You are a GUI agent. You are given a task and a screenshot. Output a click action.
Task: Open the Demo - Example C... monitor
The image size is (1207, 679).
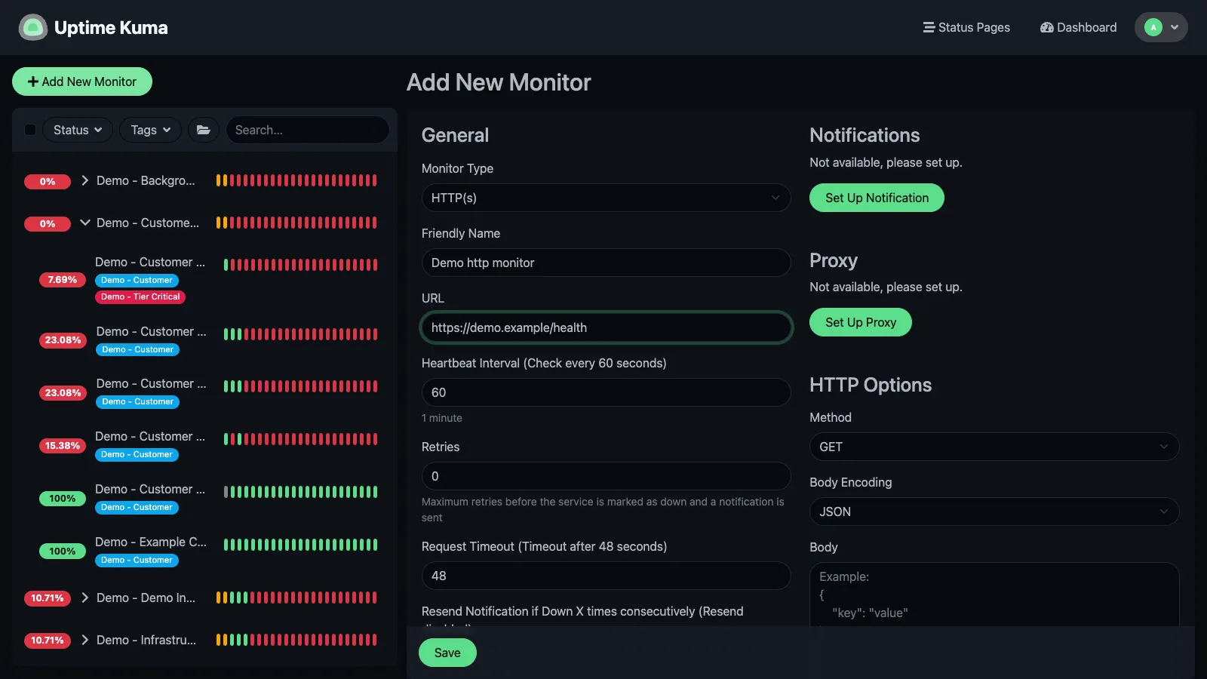coord(151,542)
